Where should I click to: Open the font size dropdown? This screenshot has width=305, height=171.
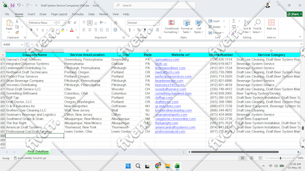coord(65,23)
